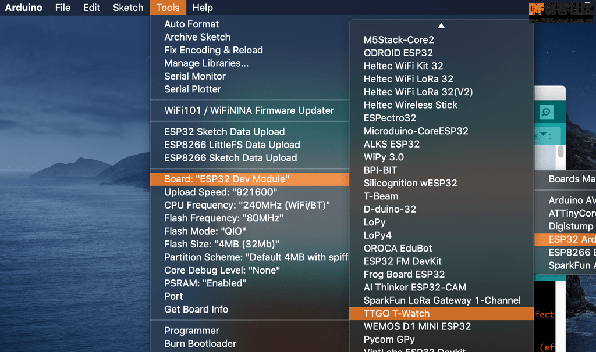Viewport: 596px width, 352px height.
Task: Select M5Stack-Core2 board
Action: (x=442, y=40)
